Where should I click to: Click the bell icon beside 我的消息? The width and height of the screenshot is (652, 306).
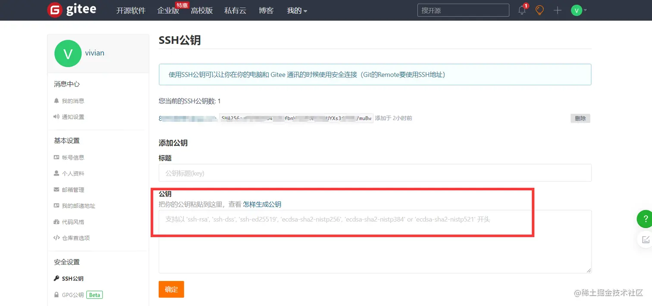click(56, 101)
